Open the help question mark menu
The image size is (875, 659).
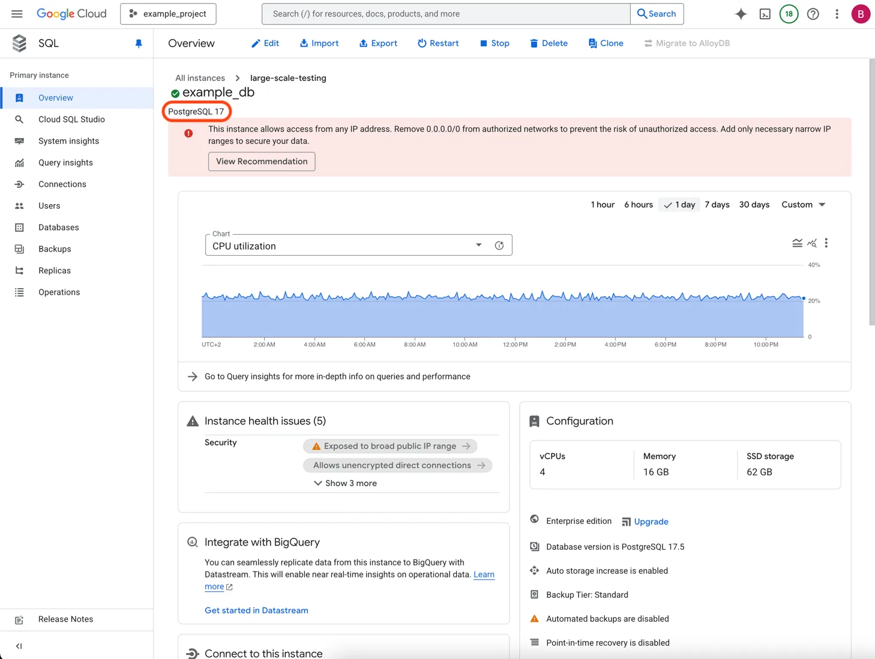tap(813, 14)
